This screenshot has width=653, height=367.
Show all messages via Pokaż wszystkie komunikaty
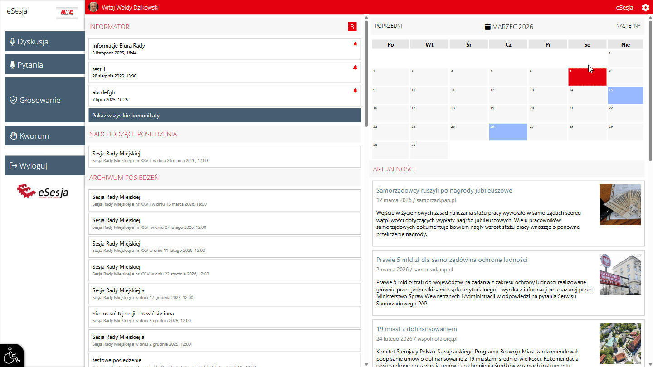click(224, 116)
